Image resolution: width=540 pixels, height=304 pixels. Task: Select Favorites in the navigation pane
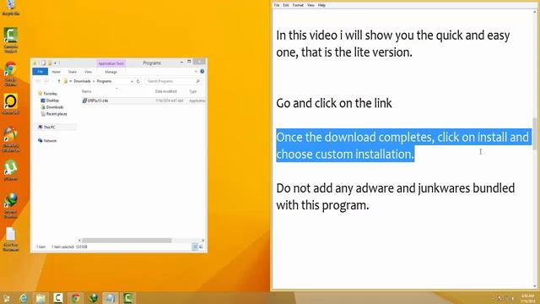48,94
